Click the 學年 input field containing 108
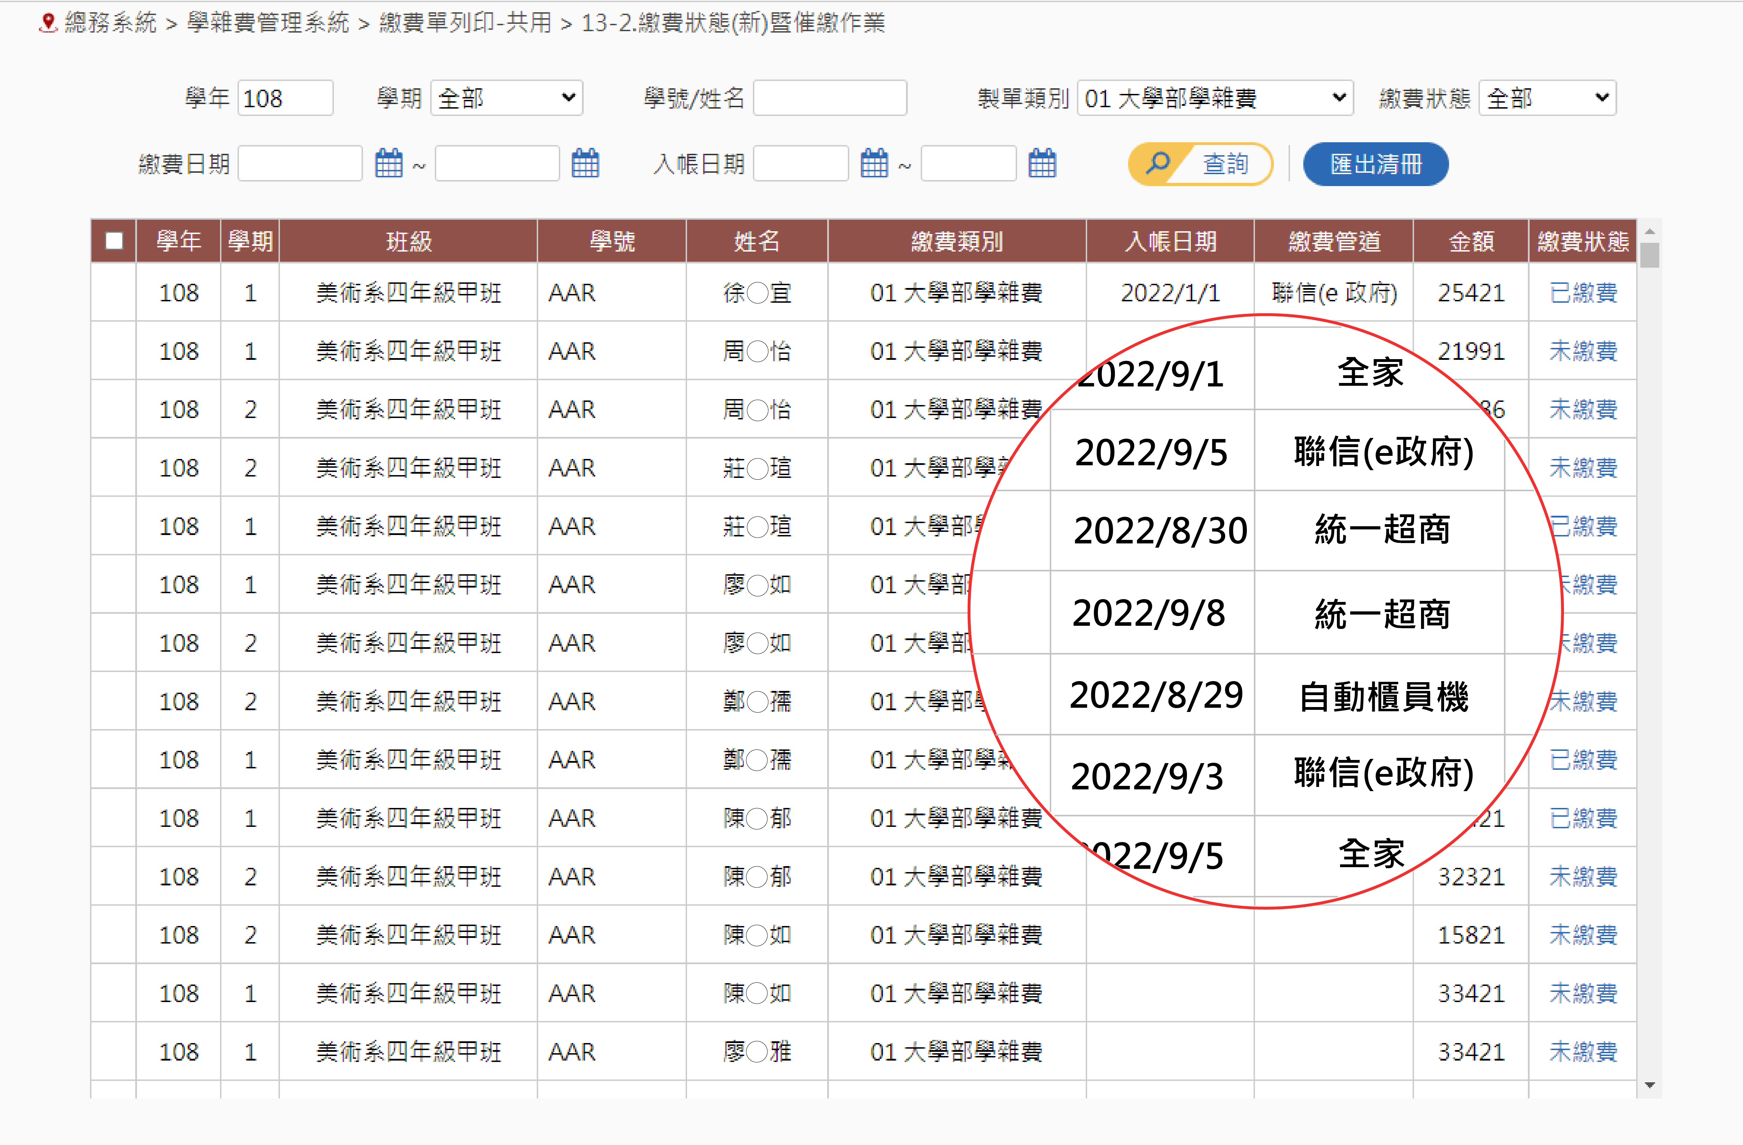The height and width of the screenshot is (1145, 1743). (285, 98)
